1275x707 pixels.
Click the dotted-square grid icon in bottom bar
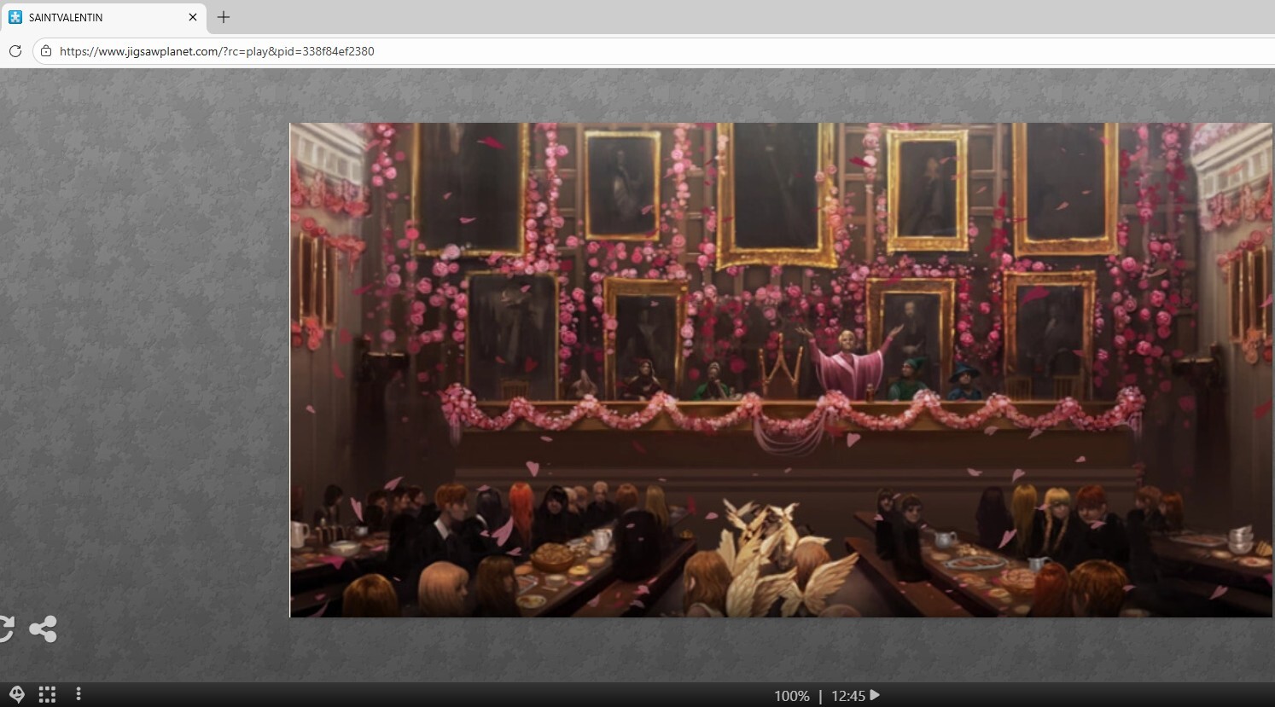pyautogui.click(x=48, y=694)
